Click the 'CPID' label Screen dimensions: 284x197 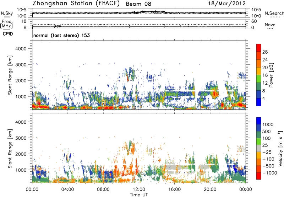[8, 34]
